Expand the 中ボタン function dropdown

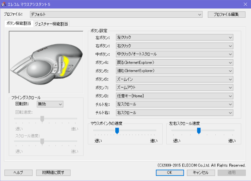(175, 54)
